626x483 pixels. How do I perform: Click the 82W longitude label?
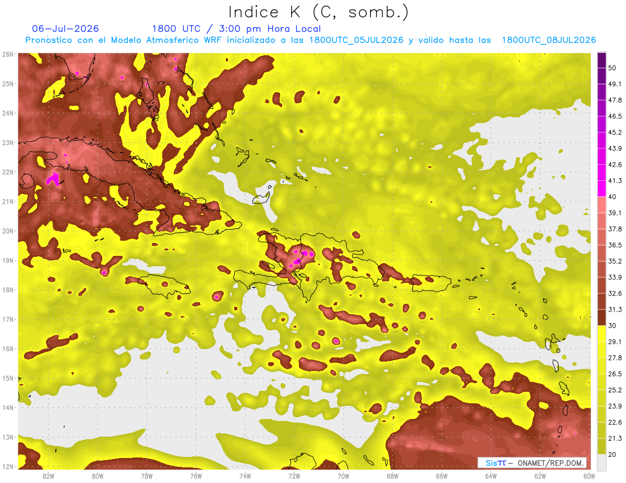pos(49,476)
